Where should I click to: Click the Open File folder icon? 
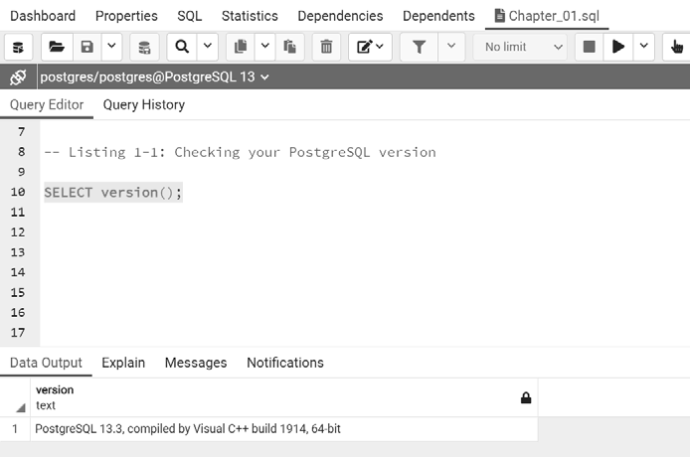pos(56,47)
